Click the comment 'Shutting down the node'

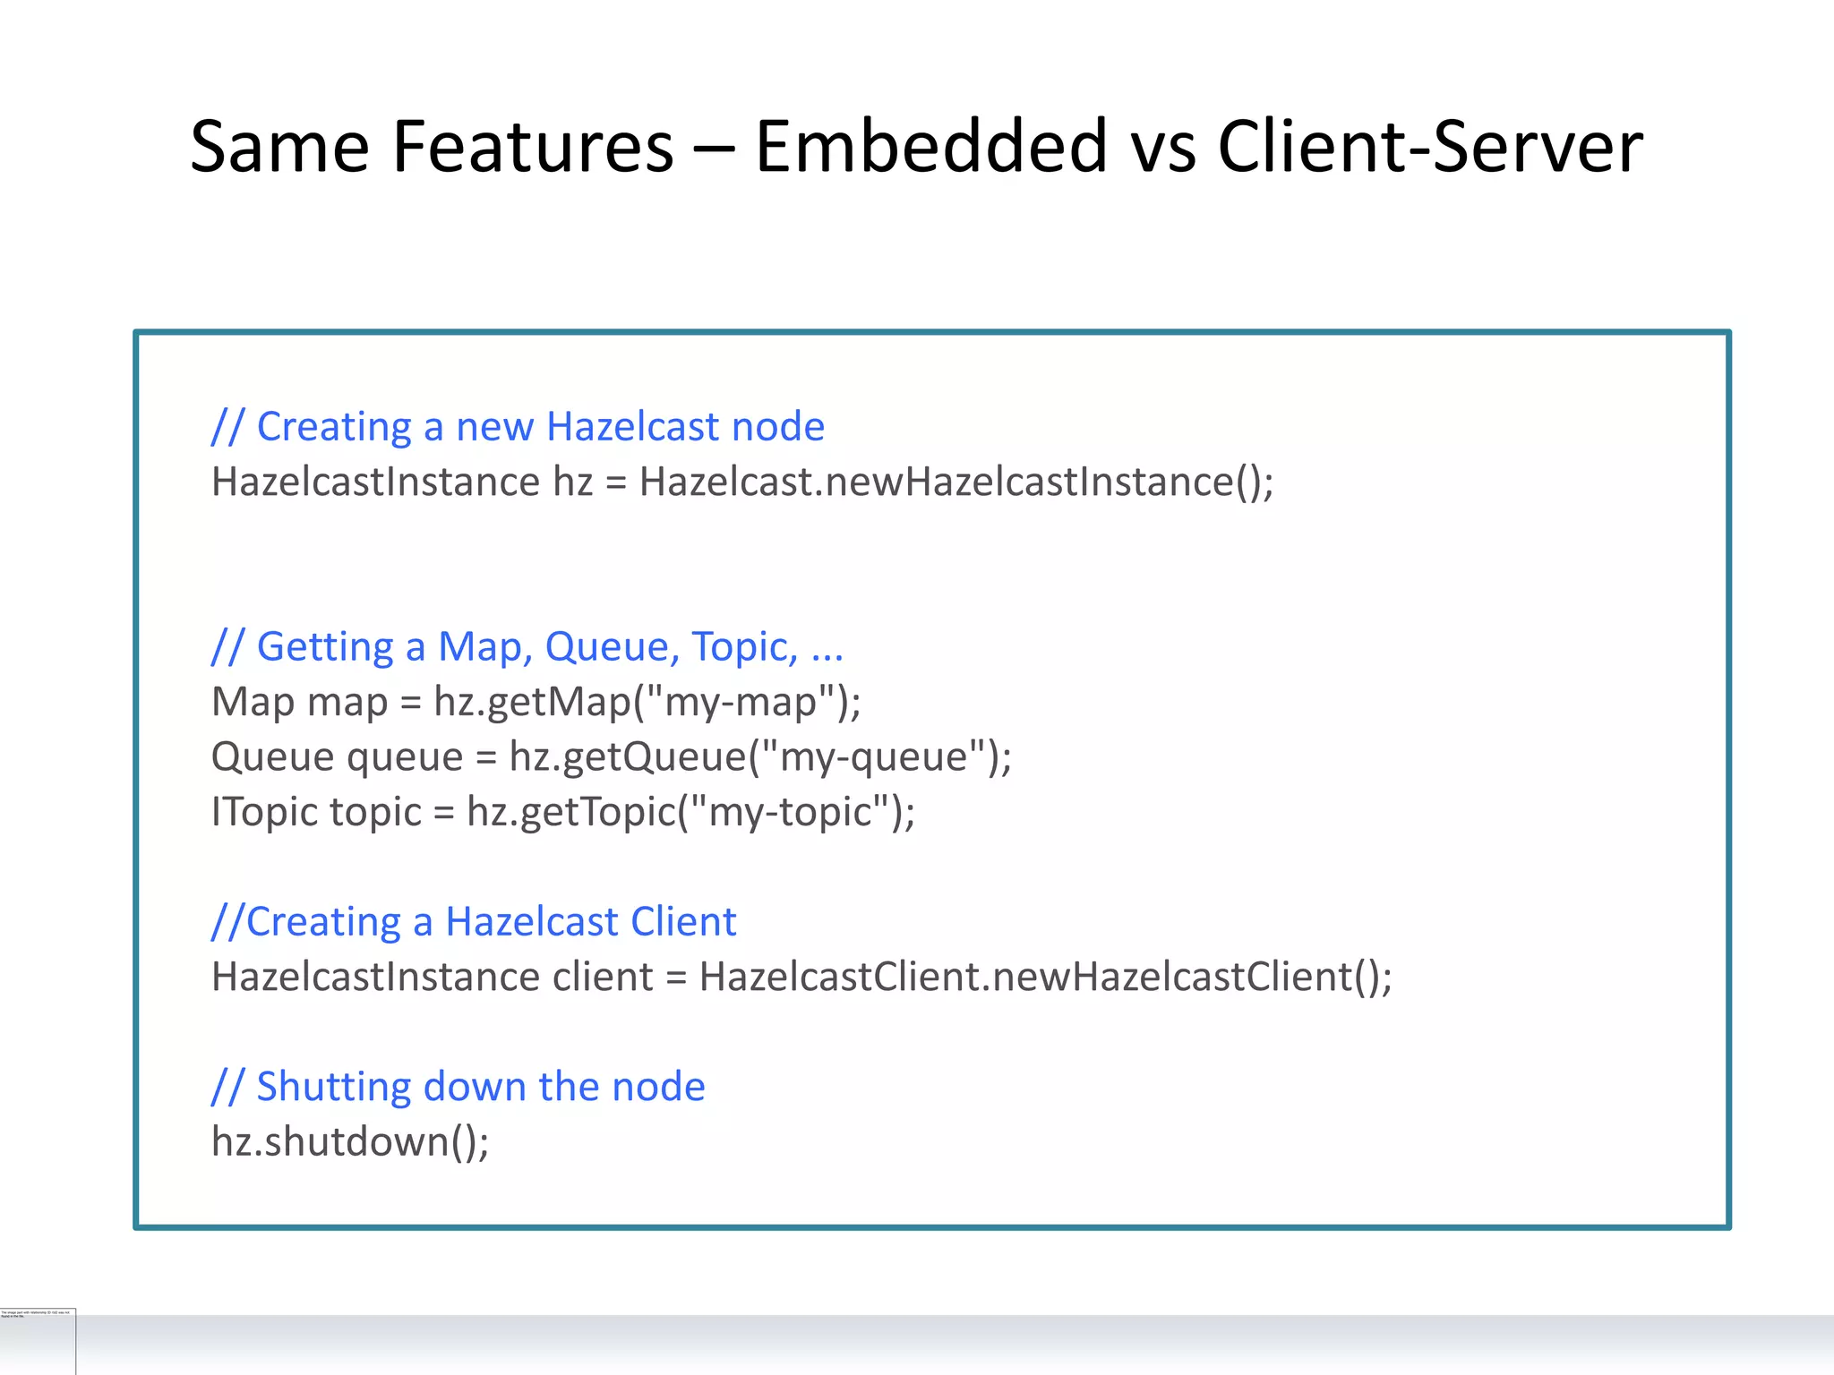[458, 1088]
